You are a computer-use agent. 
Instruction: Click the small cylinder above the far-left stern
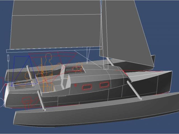pyautogui.click(x=8, y=59)
